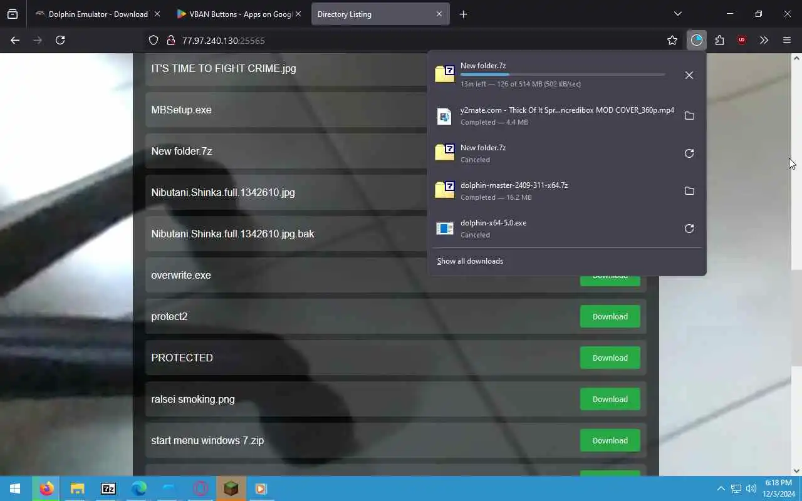Viewport: 802px width, 501px height.
Task: Open the volume control in tray
Action: [751, 488]
